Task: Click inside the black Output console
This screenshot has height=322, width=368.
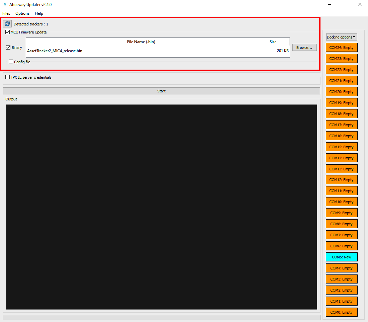Action: coord(162,207)
